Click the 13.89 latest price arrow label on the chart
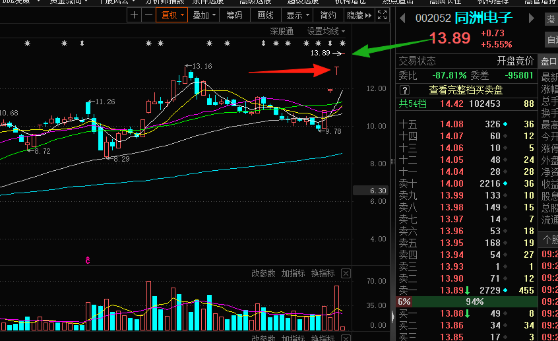Image resolution: width=558 pixels, height=341 pixels. coord(327,53)
